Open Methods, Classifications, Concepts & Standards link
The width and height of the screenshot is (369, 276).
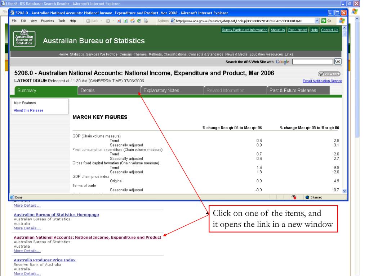186,54
